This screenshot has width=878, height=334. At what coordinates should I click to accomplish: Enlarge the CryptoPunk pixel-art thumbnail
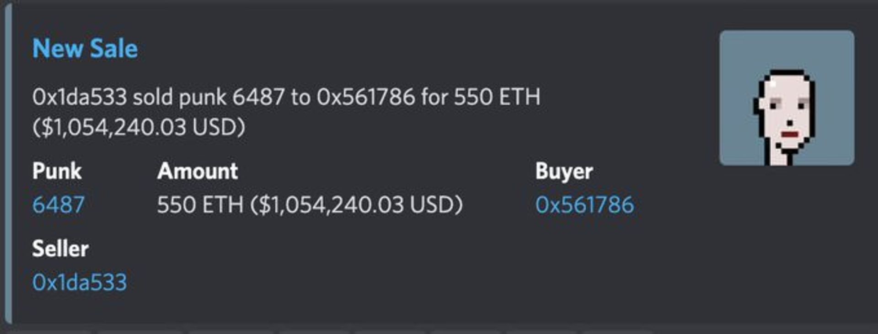tap(787, 98)
